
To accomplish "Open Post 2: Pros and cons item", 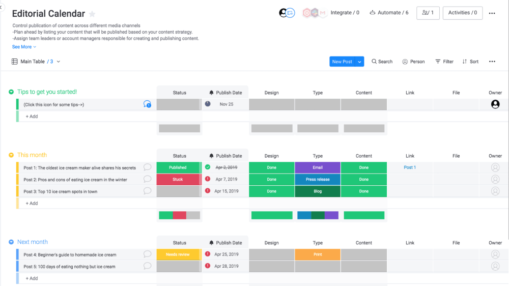I will coord(75,180).
